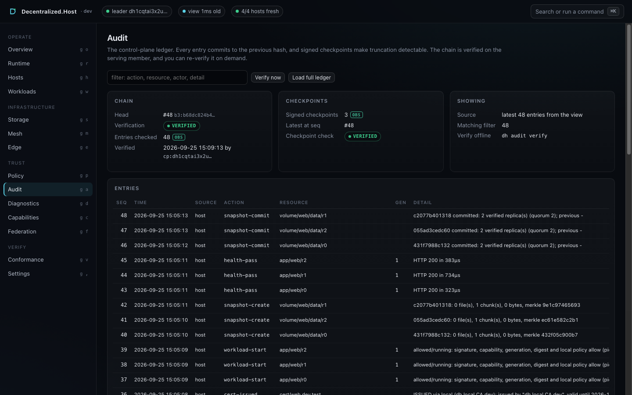
Task: Click the Verify now button
Action: coord(268,77)
